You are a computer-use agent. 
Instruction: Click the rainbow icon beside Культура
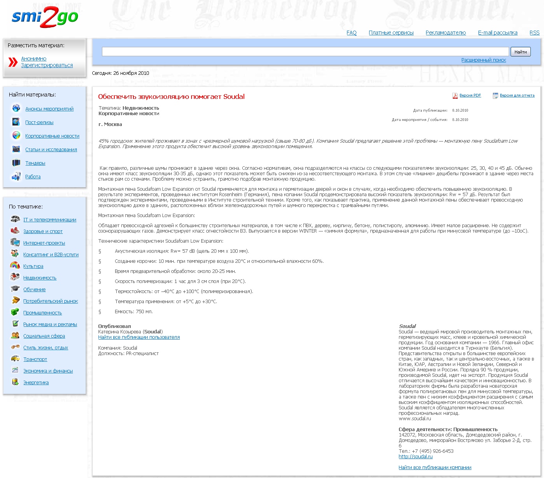(x=15, y=266)
